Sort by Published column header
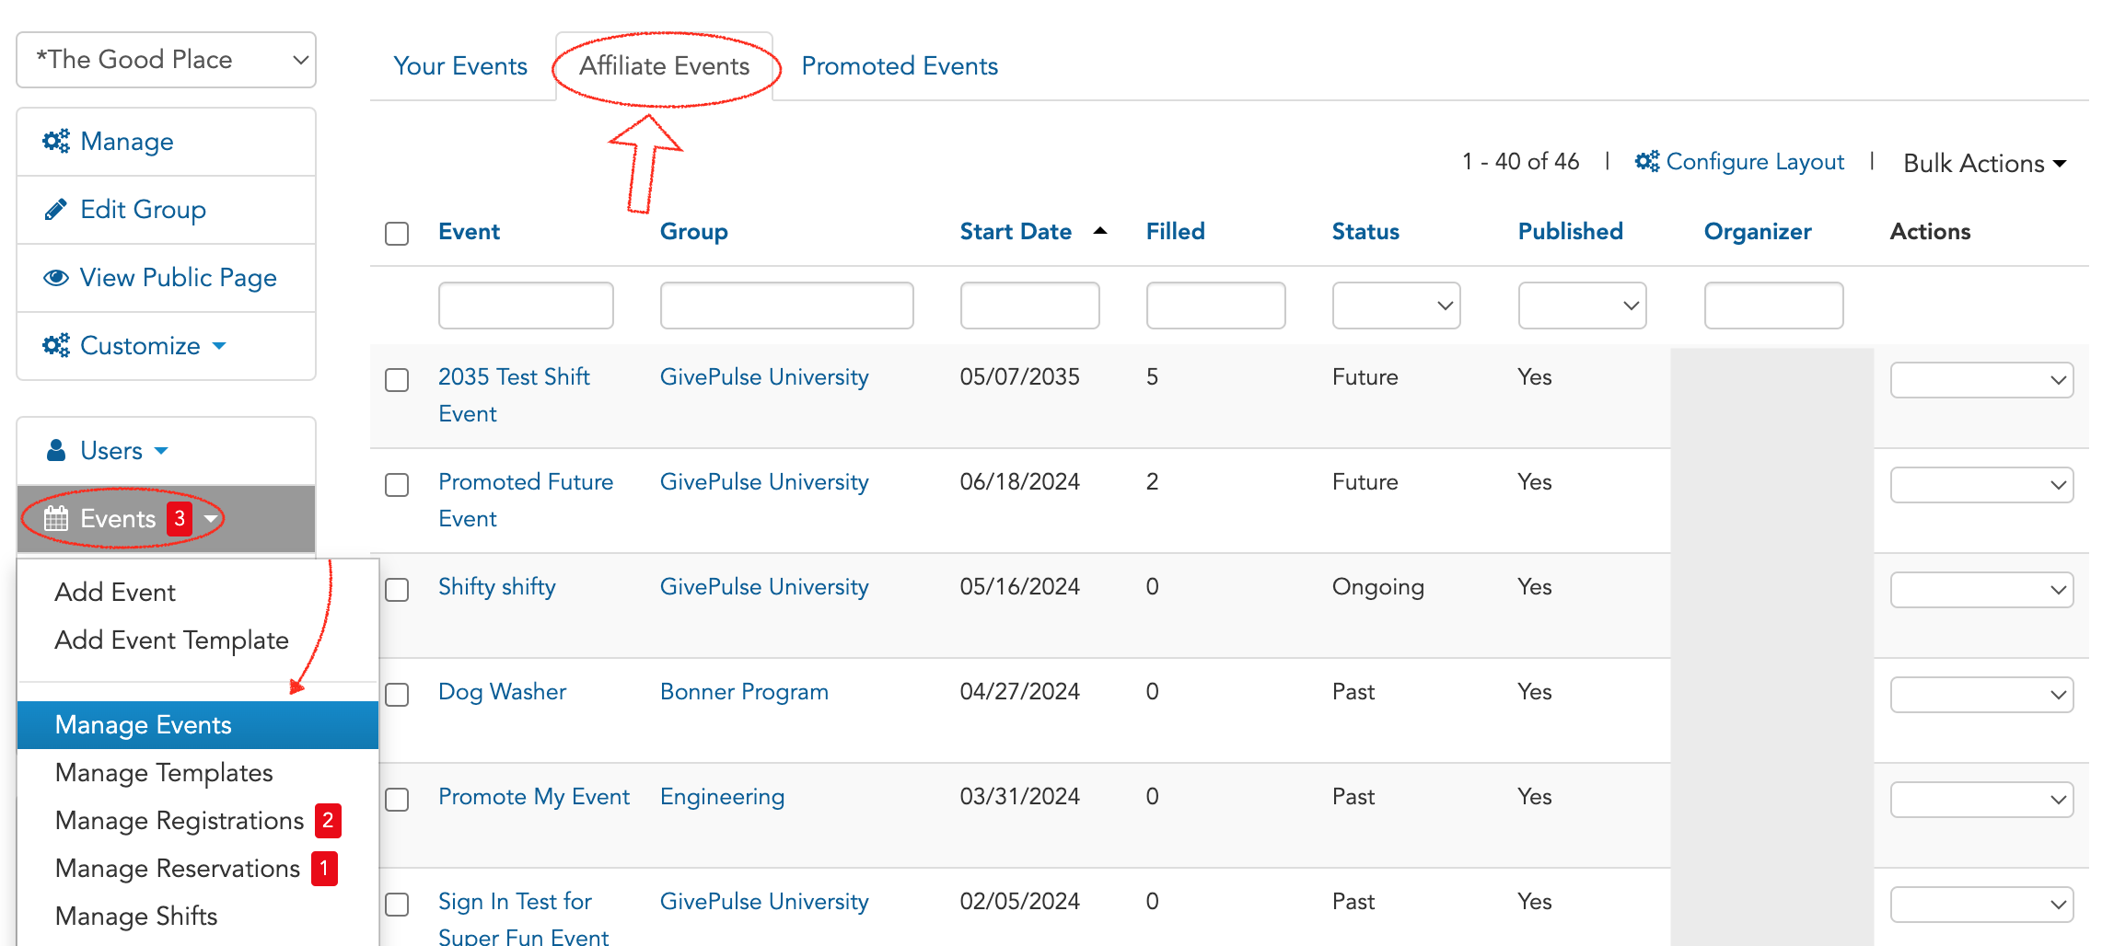Screen dimensions: 2114x946 point(1570,231)
